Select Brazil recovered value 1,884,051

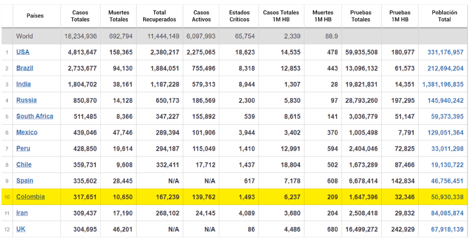[x=165, y=69]
